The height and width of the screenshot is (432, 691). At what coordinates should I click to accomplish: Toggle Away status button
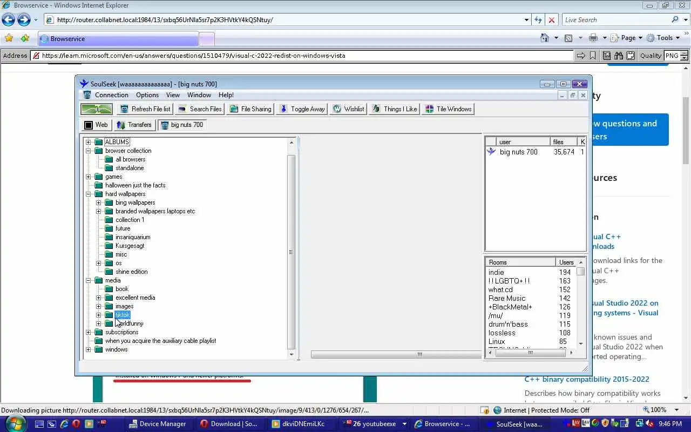click(x=302, y=109)
